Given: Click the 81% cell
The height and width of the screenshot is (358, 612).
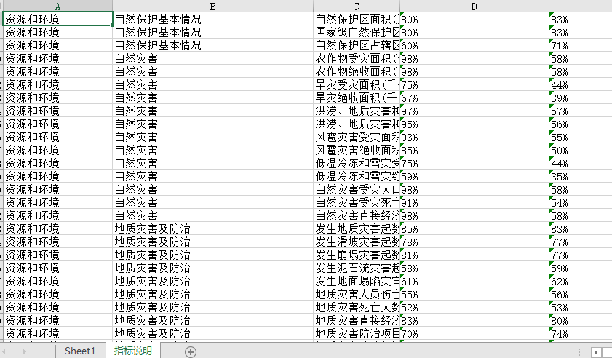Looking at the screenshot, I should point(474,255).
